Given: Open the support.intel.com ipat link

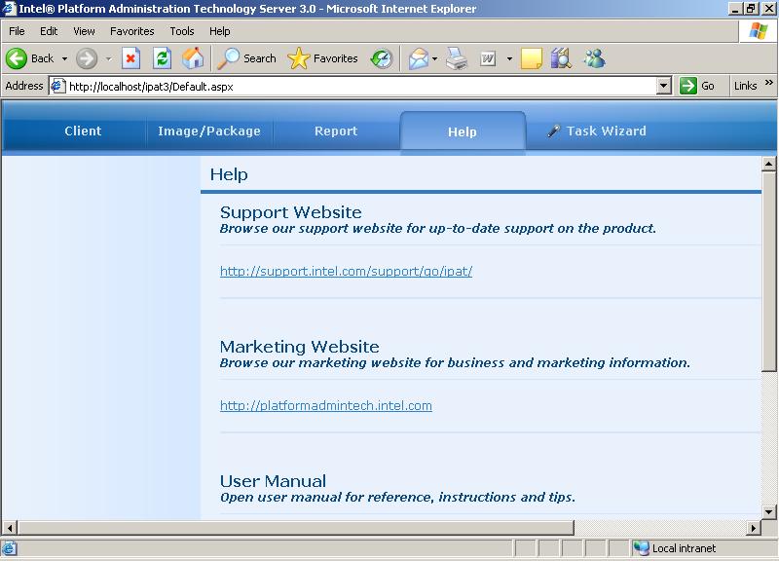Looking at the screenshot, I should coord(346,272).
